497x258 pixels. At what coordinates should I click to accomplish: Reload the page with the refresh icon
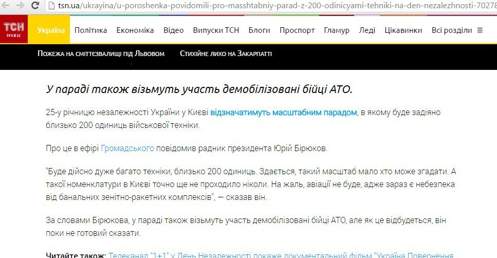point(35,6)
